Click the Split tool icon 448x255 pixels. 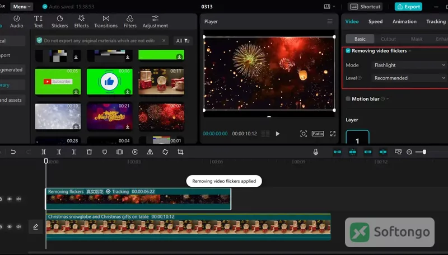44,152
